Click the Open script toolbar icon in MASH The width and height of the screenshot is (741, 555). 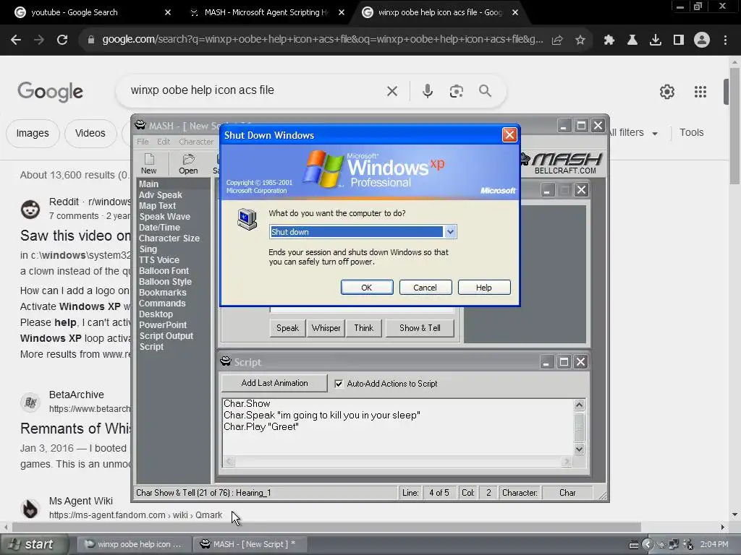click(x=188, y=164)
